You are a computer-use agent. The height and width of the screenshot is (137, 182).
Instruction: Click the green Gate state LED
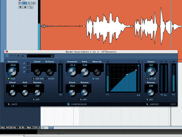coord(9,78)
